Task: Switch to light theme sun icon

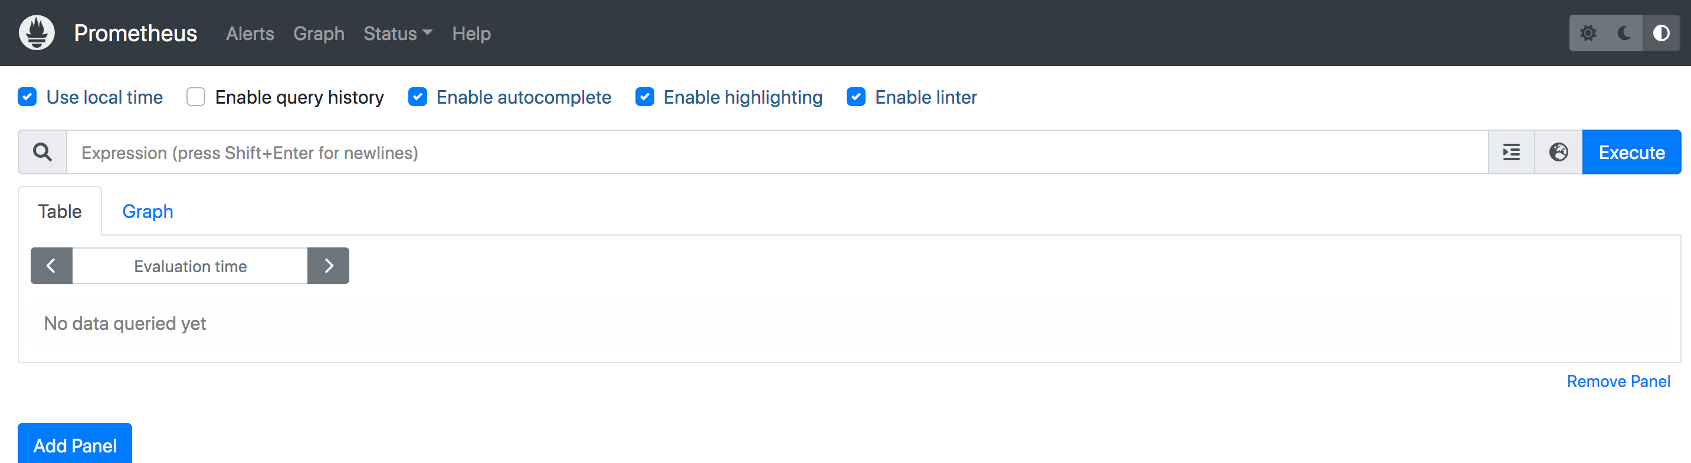Action: click(1588, 33)
